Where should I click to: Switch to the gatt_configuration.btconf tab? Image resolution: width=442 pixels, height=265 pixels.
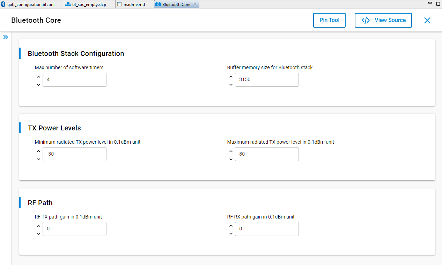[31, 4]
